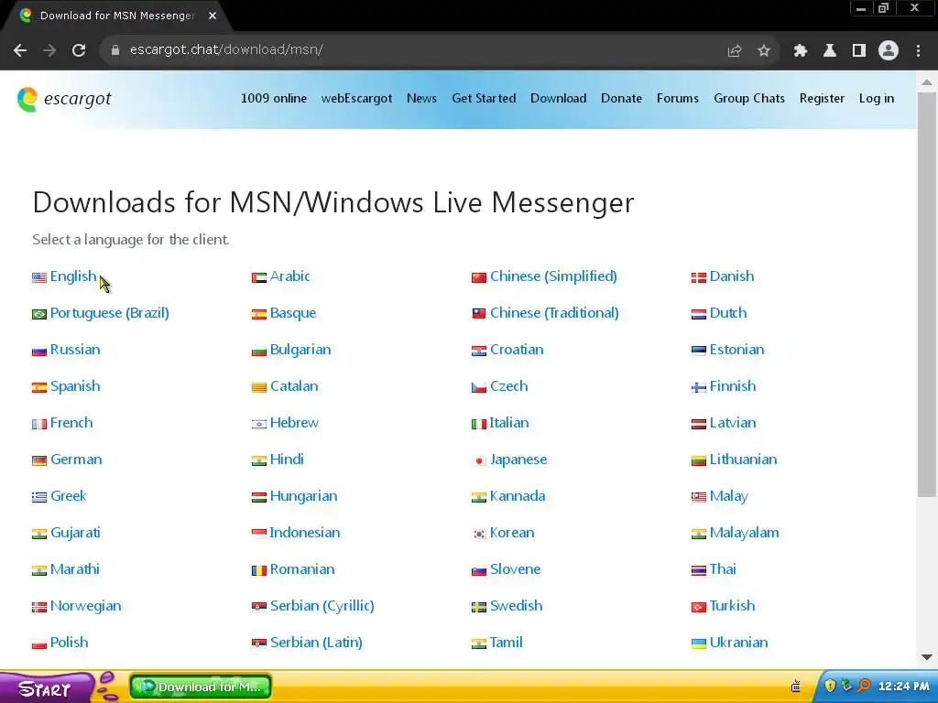The height and width of the screenshot is (703, 938).
Task: Select the Polish language link
Action: [70, 643]
